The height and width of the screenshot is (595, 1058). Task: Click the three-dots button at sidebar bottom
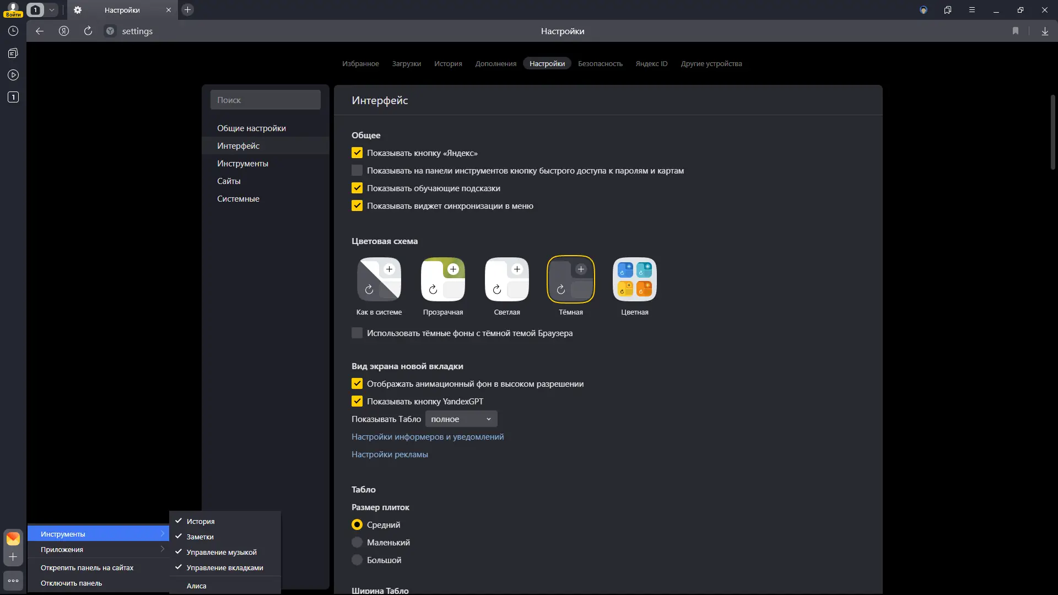click(13, 581)
